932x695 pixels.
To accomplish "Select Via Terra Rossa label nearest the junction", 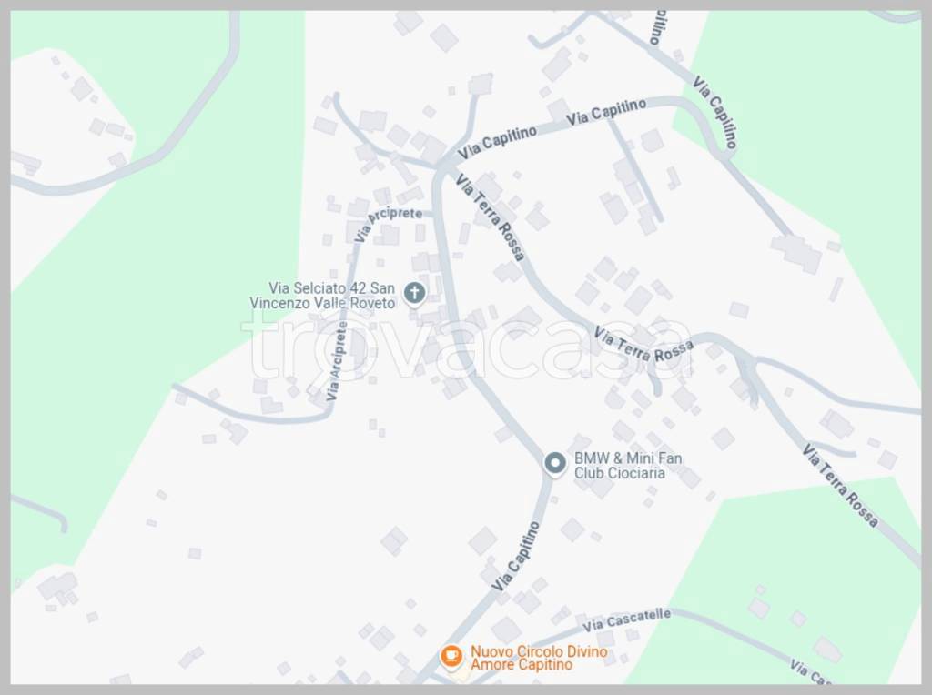I will (x=491, y=217).
